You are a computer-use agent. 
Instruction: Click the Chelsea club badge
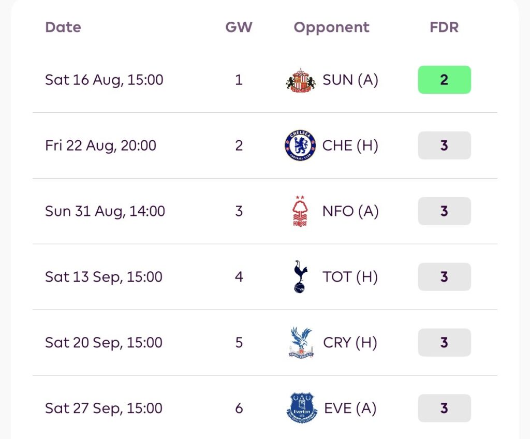(x=300, y=145)
